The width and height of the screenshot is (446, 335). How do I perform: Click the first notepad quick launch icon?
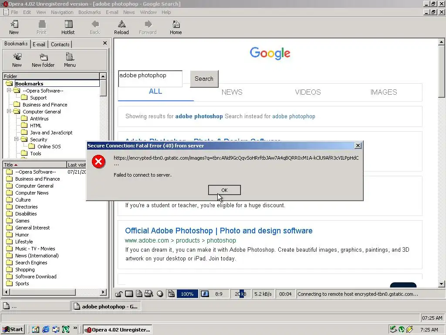tap(36, 330)
